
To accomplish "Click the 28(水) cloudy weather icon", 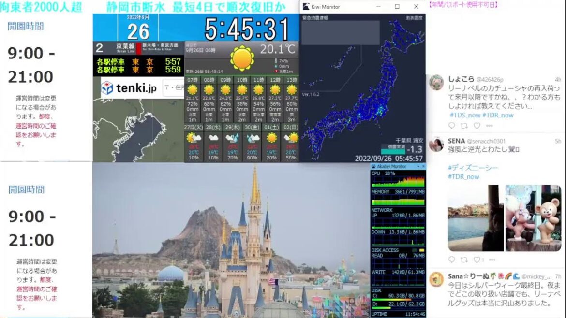I will point(213,138).
